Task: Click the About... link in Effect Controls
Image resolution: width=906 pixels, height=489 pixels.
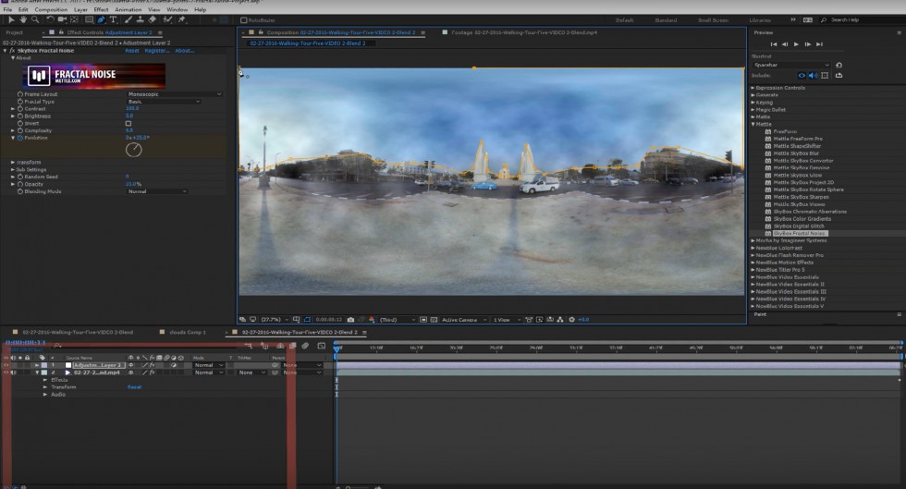Action: click(185, 51)
